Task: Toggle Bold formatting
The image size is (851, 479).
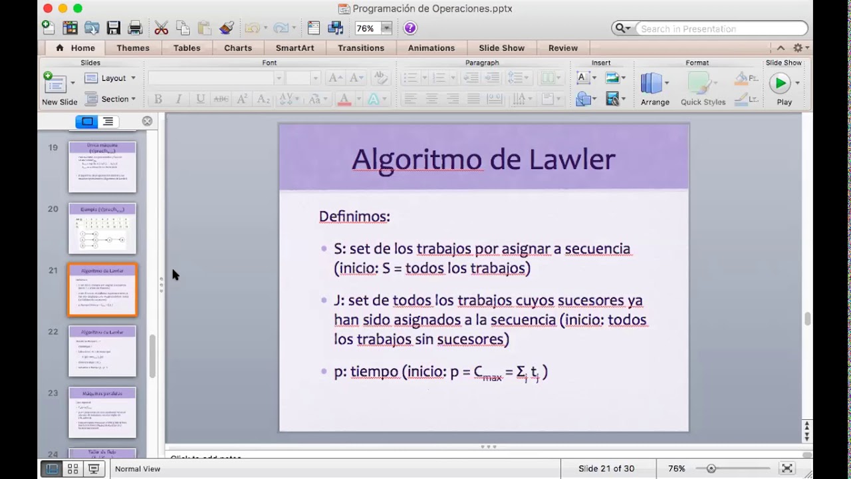Action: point(158,99)
